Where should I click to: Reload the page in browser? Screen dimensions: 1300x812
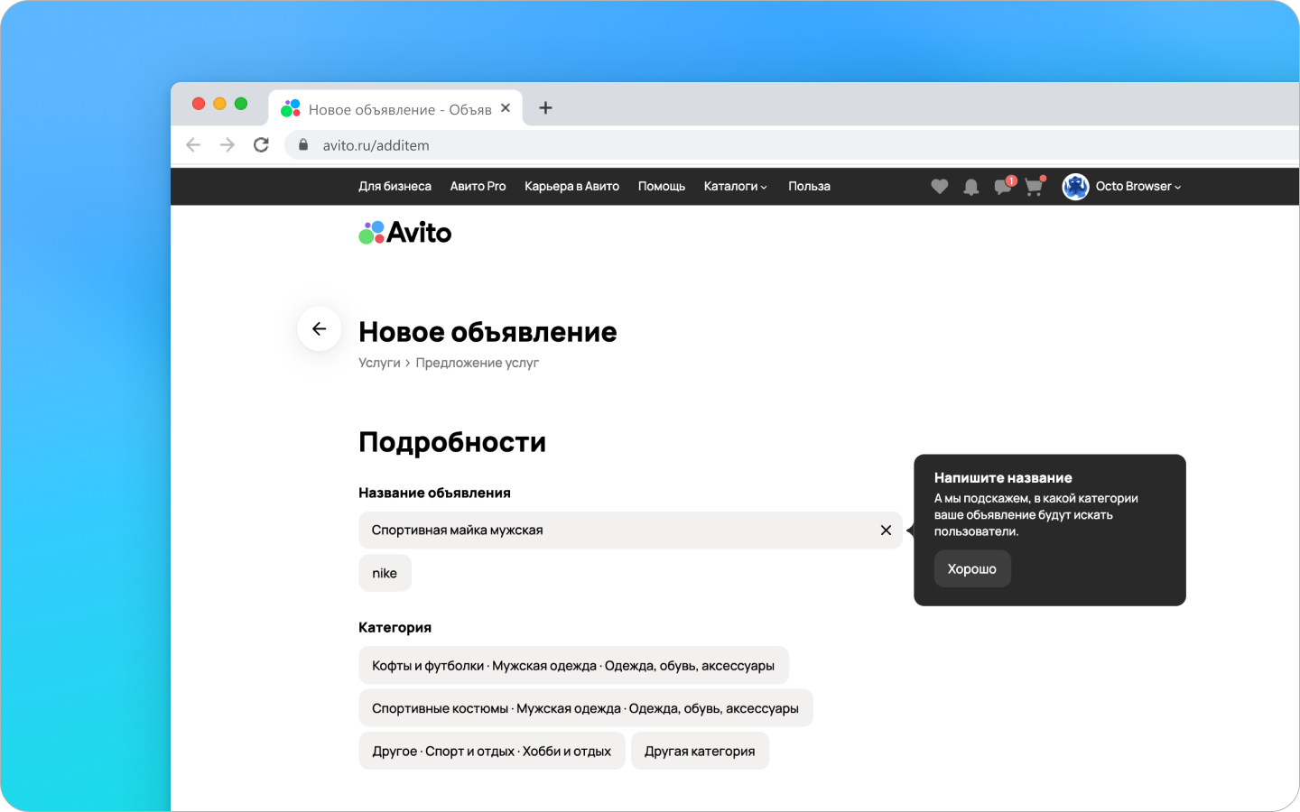tap(261, 145)
